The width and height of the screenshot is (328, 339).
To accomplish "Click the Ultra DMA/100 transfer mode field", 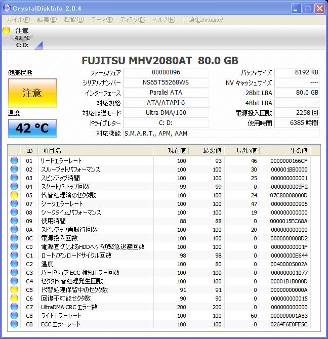I will 166,113.
